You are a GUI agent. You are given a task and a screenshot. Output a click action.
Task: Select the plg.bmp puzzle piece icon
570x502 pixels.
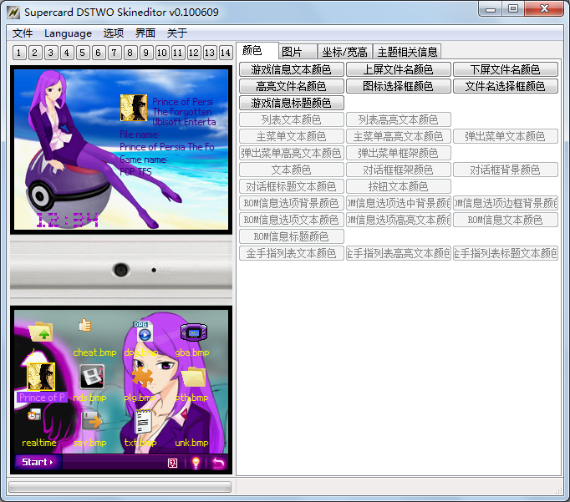(142, 377)
